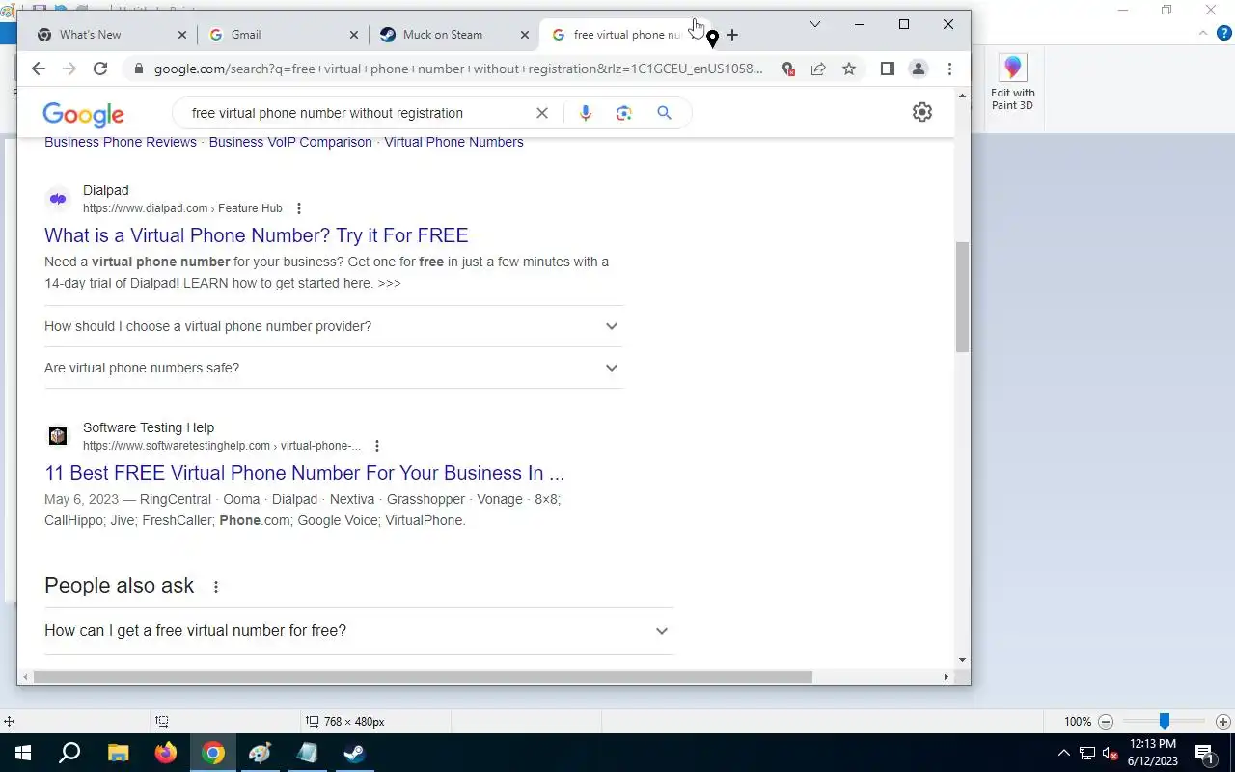Screen dimensions: 1235x772
Task: Click the 100% zoom level in Paint
Action: pos(1078,722)
